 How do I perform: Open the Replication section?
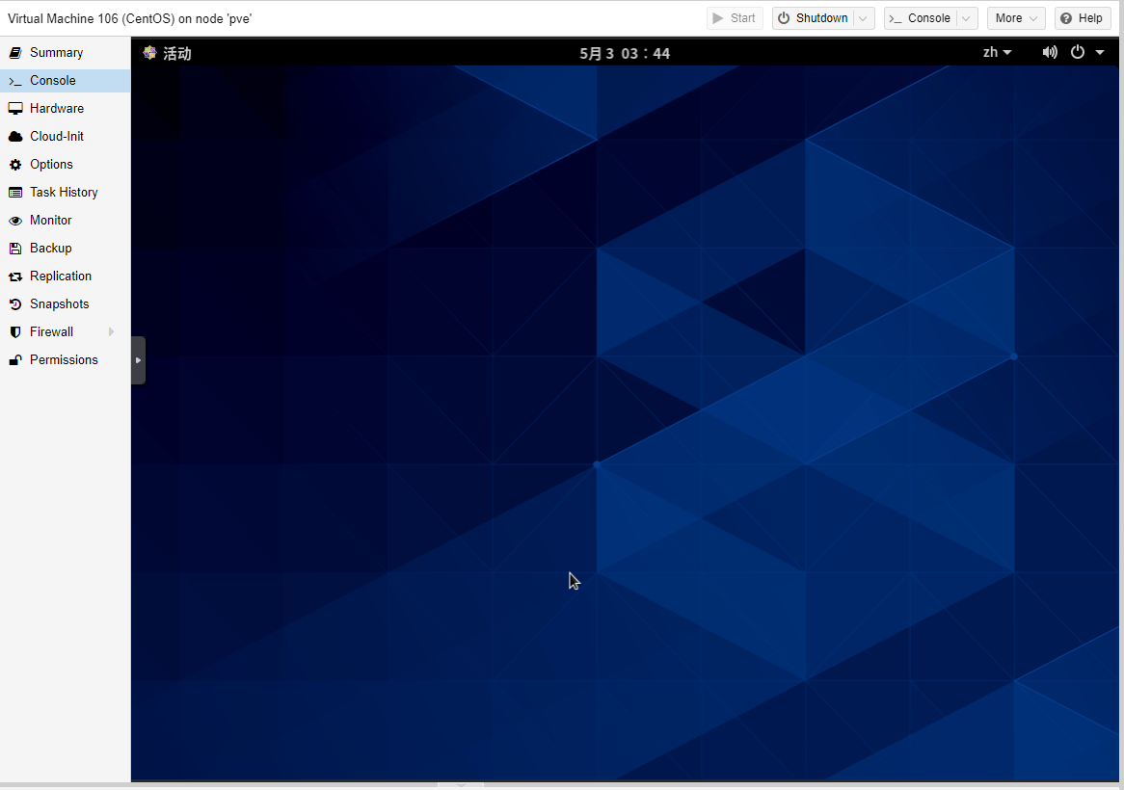tap(60, 276)
